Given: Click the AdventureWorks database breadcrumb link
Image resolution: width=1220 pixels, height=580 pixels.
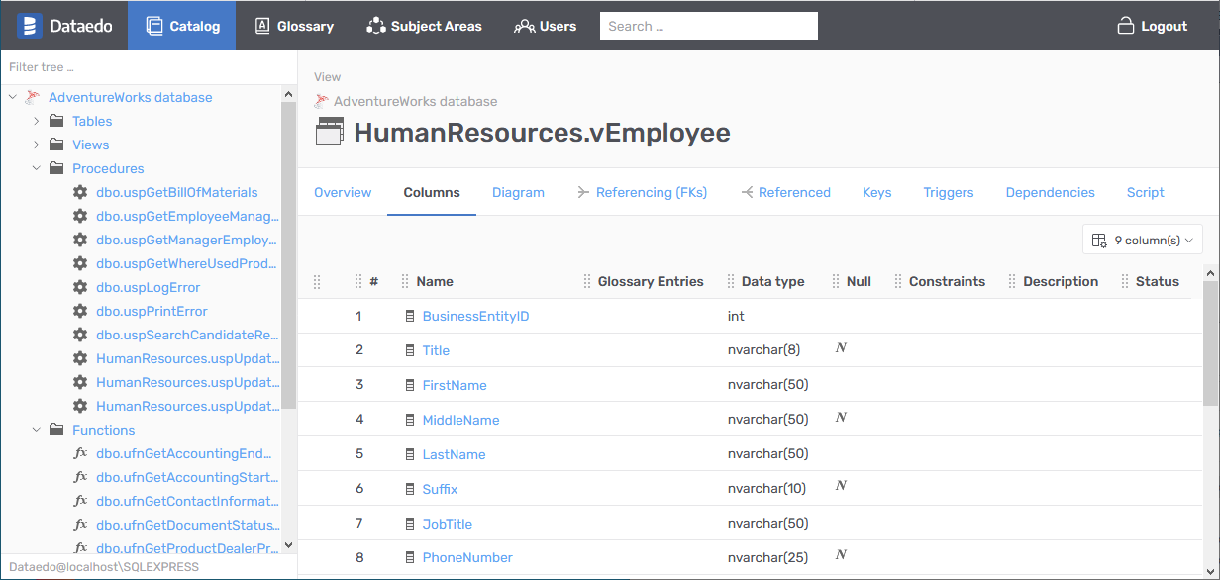Looking at the screenshot, I should point(415,101).
